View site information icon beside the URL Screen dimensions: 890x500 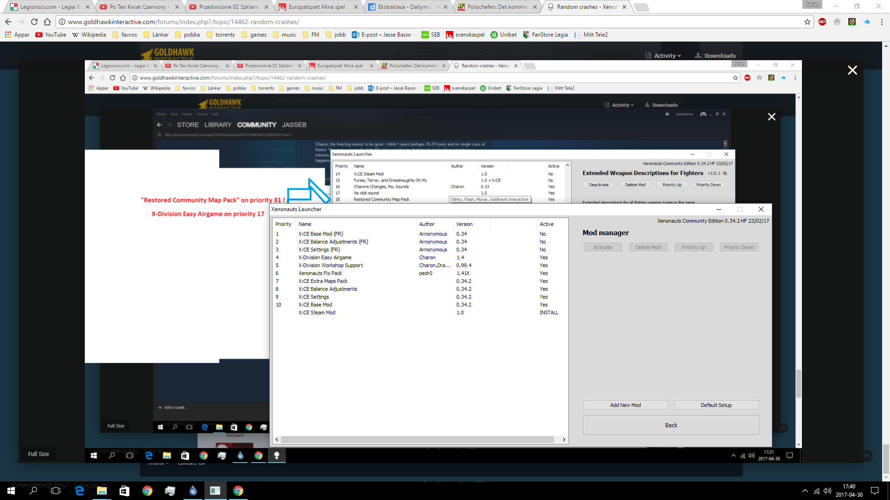coord(62,22)
